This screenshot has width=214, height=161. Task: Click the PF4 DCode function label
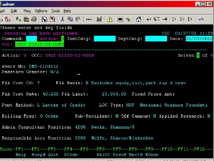(x=71, y=154)
